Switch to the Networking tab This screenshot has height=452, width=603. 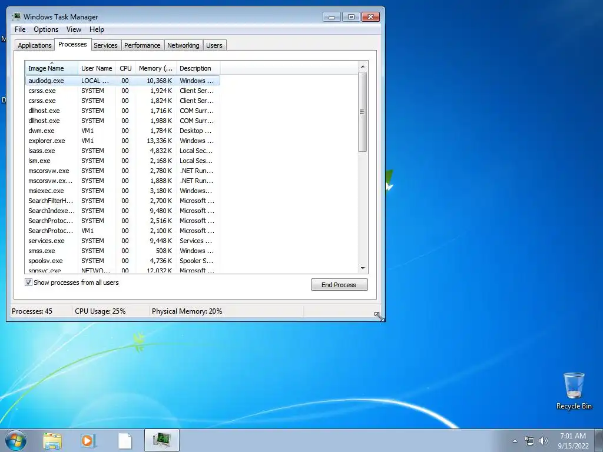[x=184, y=45]
